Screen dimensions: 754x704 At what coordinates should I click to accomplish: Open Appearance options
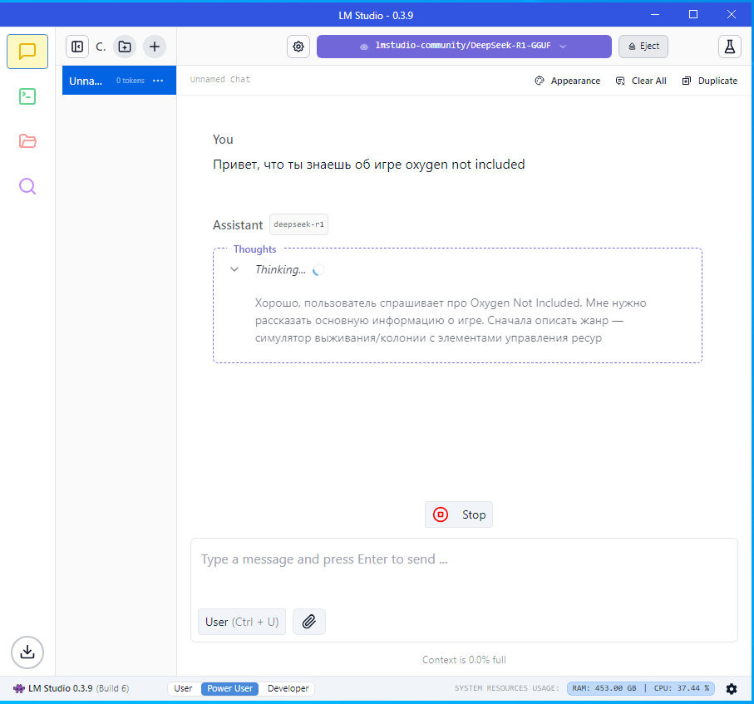click(x=568, y=81)
